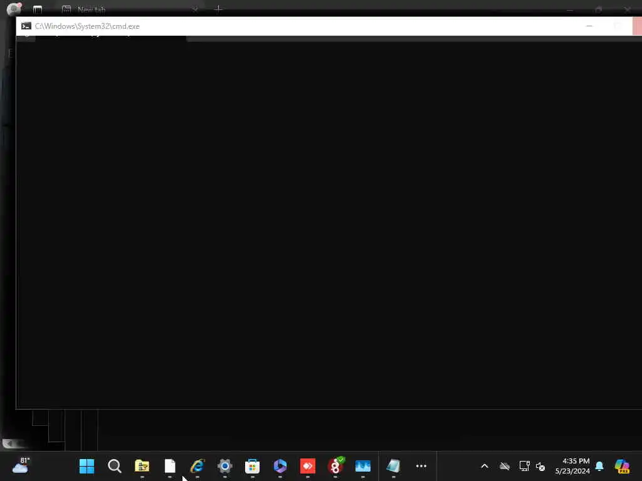The width and height of the screenshot is (642, 481).
Task: Minimize the cmd.exe window
Action: click(589, 26)
